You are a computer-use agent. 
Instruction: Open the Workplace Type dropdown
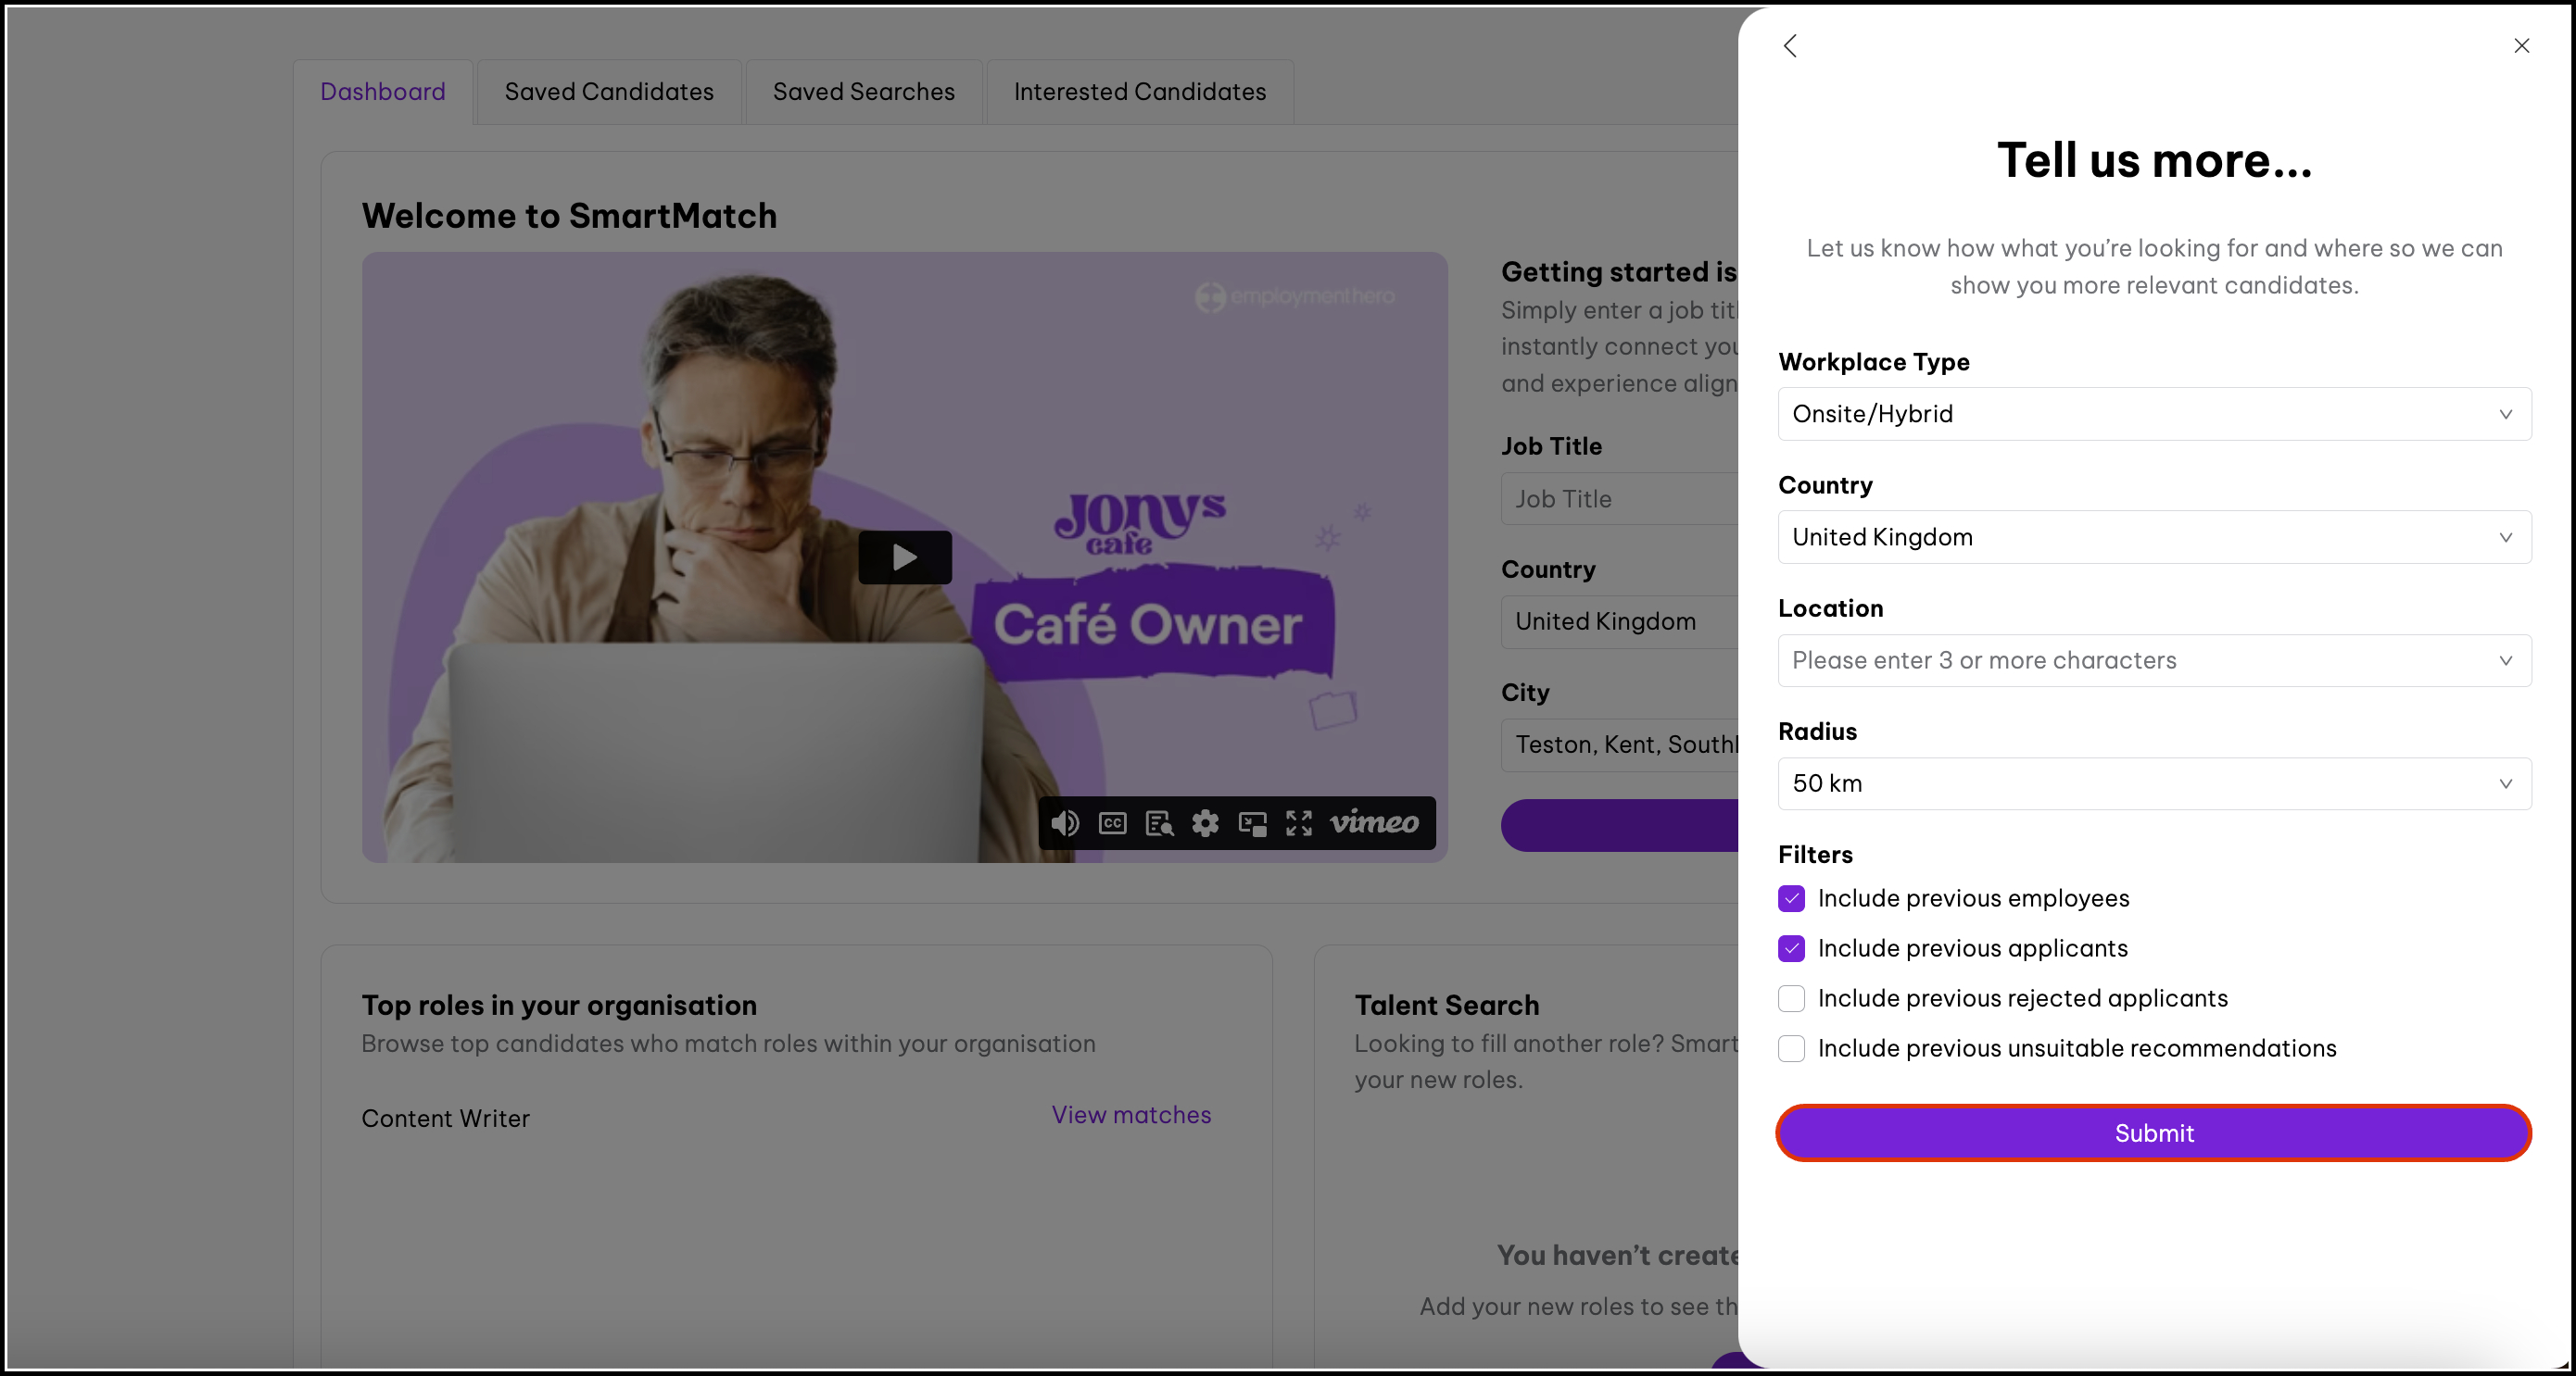2153,414
